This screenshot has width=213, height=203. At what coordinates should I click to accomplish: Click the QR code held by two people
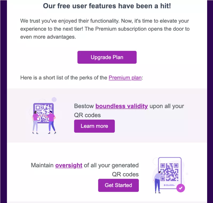[x=44, y=113]
